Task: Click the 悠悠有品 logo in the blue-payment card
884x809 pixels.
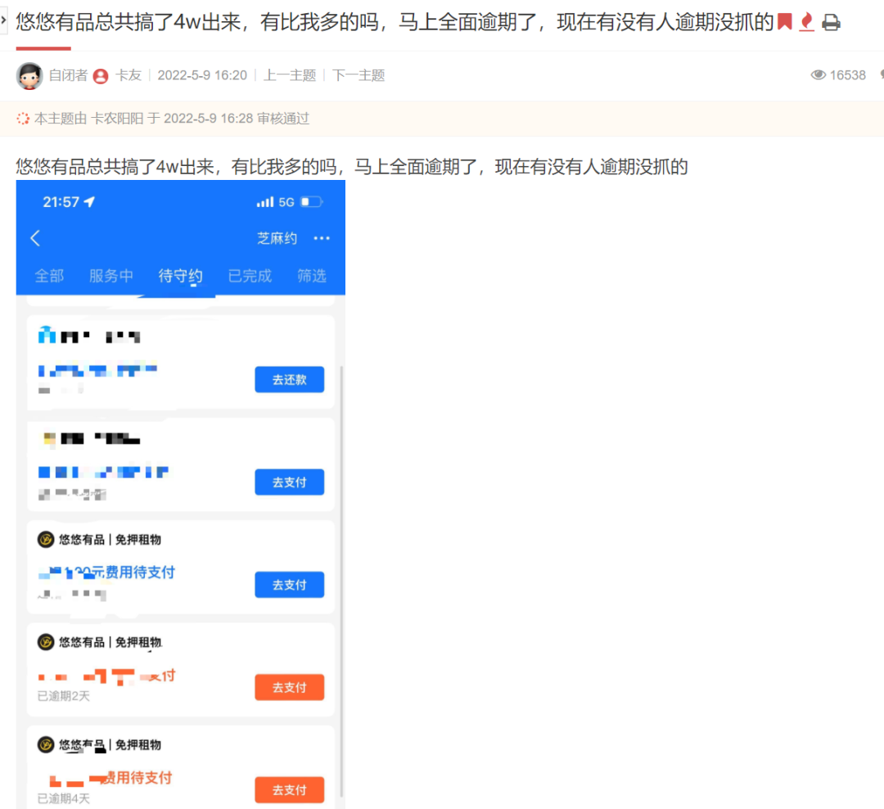Action: click(x=46, y=540)
